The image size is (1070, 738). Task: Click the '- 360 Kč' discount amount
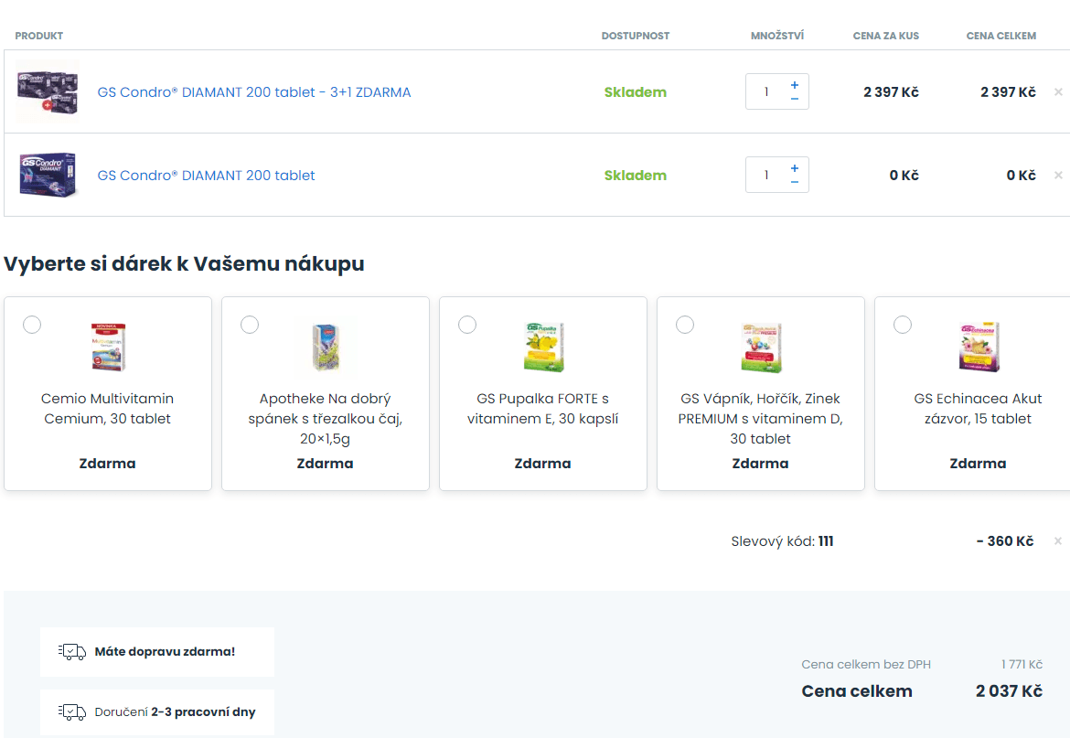tap(1004, 540)
